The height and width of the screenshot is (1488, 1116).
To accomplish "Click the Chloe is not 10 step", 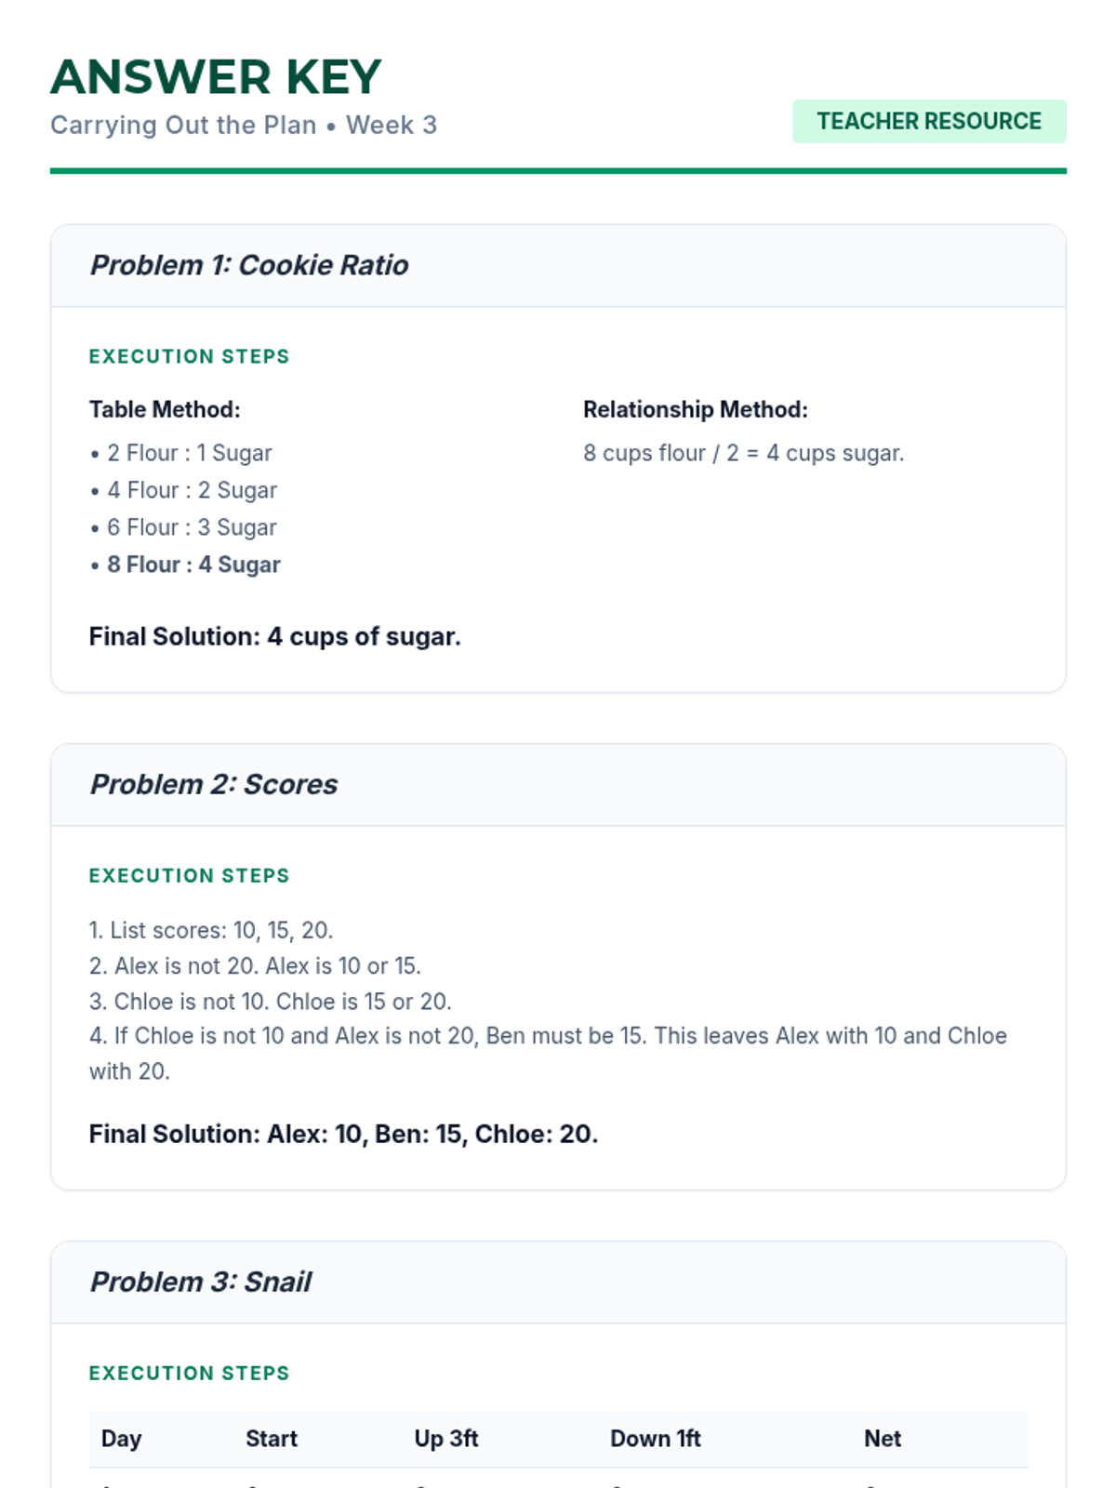I will pyautogui.click(x=270, y=1002).
